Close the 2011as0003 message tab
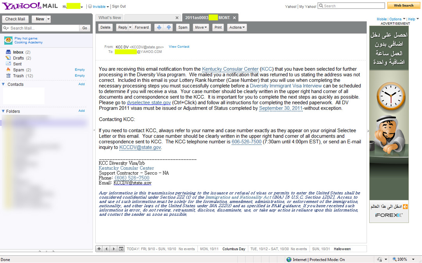The width and height of the screenshot is (422, 263). (x=234, y=18)
